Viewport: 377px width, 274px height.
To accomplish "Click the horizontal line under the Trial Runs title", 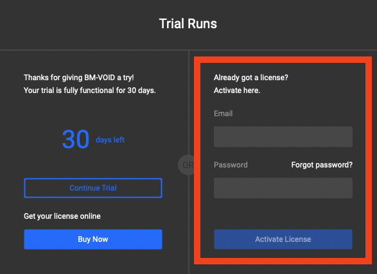I will (x=189, y=50).
